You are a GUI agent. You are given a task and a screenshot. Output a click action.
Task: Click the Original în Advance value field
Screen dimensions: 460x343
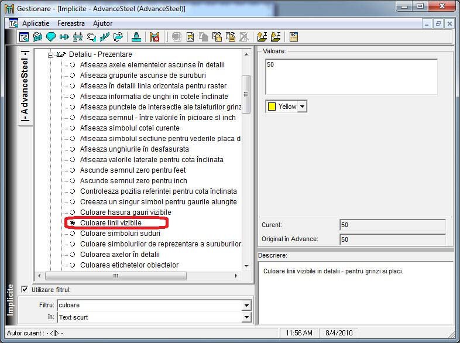393,239
